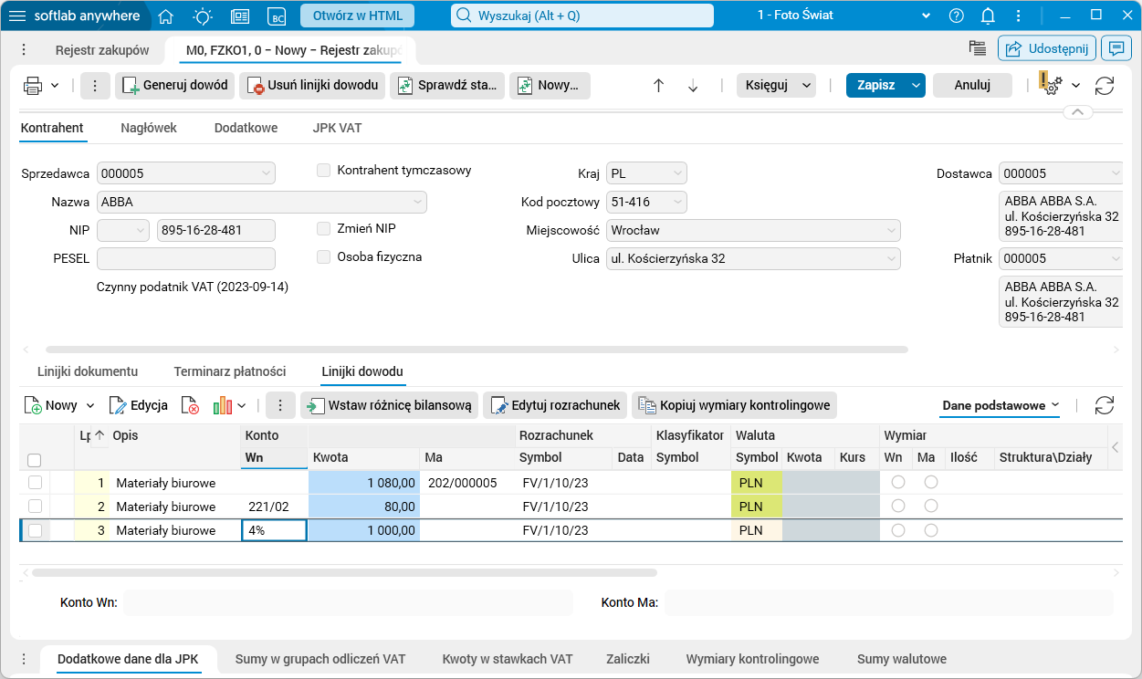
Task: Select row 3 checkbox in the grid
Action: click(35, 530)
